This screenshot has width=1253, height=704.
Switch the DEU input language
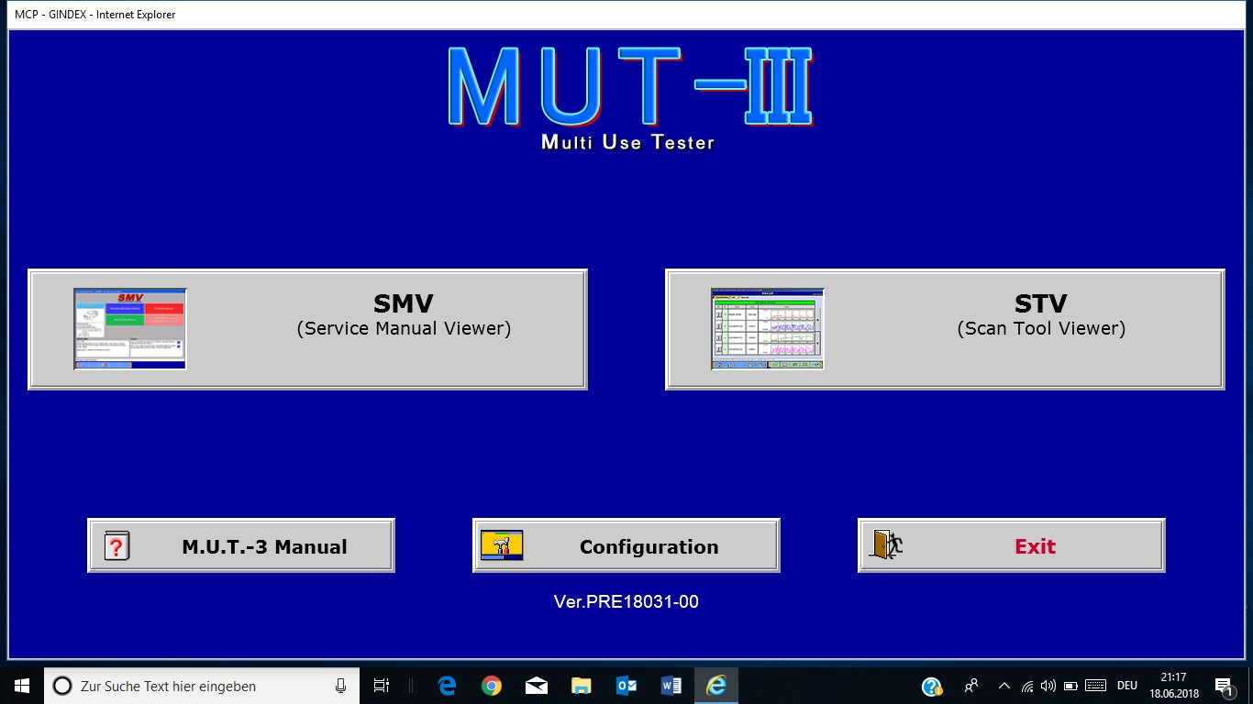click(1127, 686)
